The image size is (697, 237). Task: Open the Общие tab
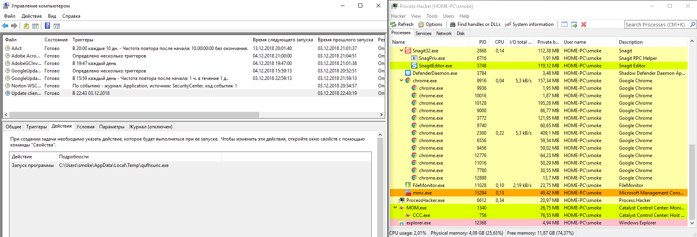13,127
